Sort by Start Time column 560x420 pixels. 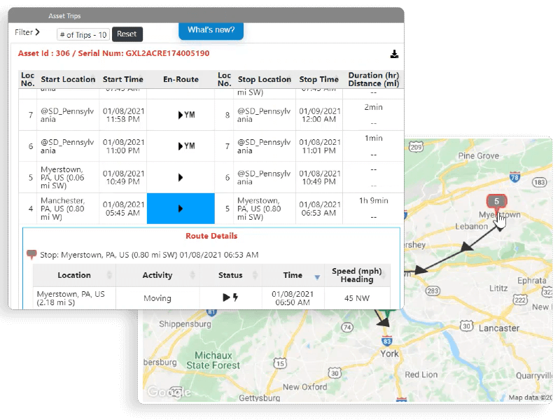[x=123, y=79]
